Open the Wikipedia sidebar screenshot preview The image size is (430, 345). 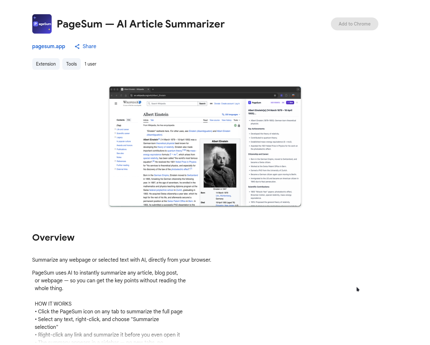pos(205,146)
